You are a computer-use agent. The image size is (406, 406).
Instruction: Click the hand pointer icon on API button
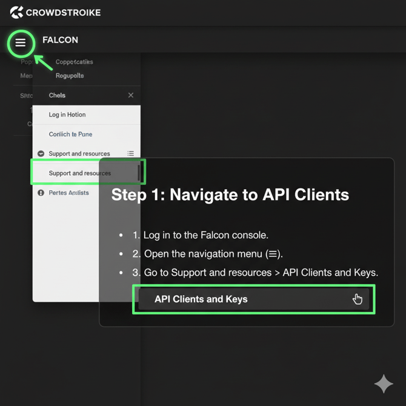tap(358, 299)
